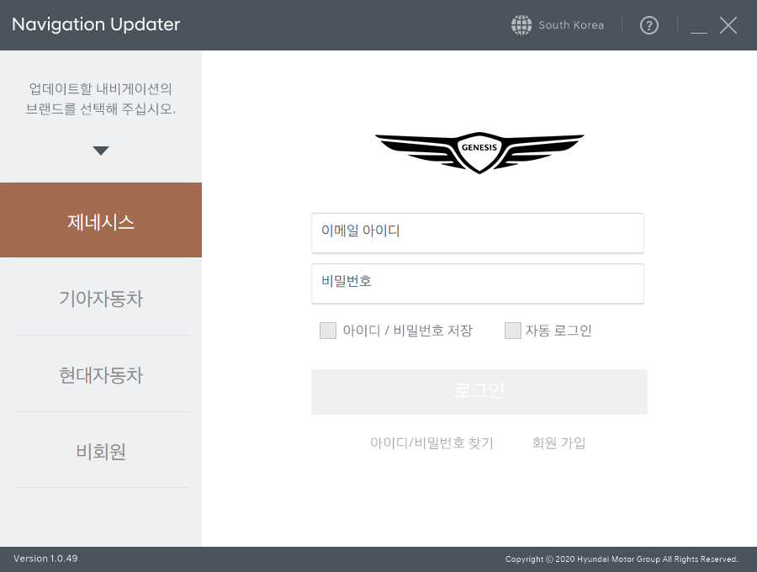
Task: Select the 제네시스 brand tab
Action: coord(101,220)
